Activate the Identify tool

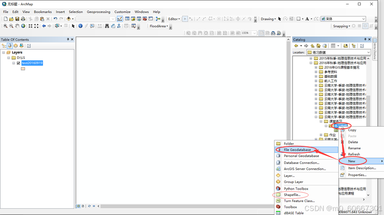[80, 26]
